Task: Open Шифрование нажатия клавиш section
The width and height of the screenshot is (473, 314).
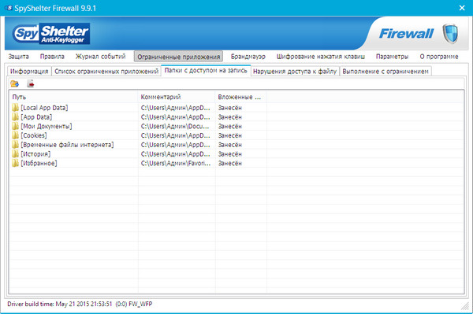Action: point(321,57)
